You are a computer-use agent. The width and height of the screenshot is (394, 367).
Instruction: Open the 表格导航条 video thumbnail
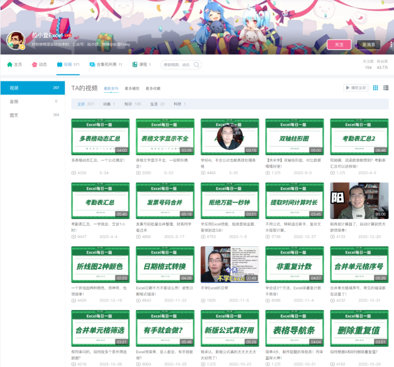pyautogui.click(x=294, y=328)
